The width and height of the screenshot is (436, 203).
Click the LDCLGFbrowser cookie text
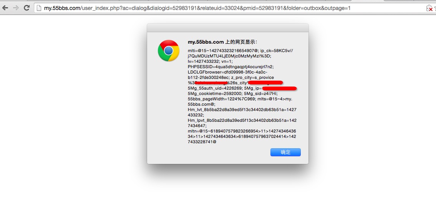(227, 72)
